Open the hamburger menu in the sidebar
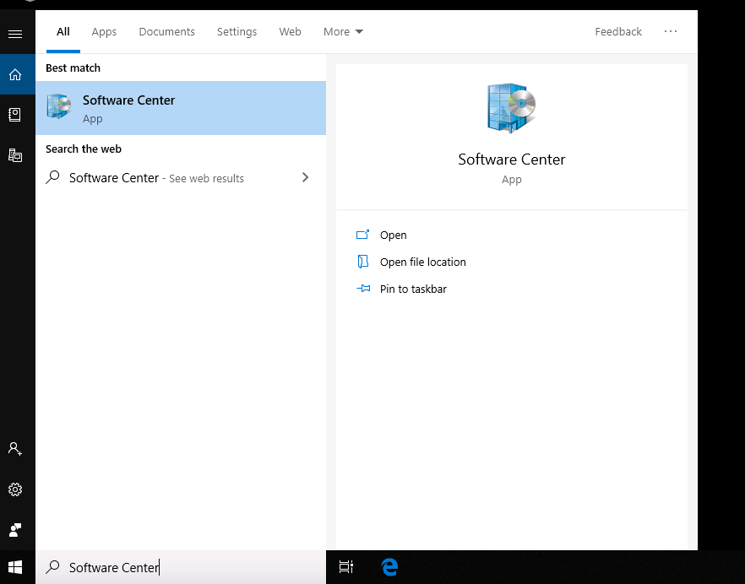This screenshot has height=584, width=745. [15, 35]
